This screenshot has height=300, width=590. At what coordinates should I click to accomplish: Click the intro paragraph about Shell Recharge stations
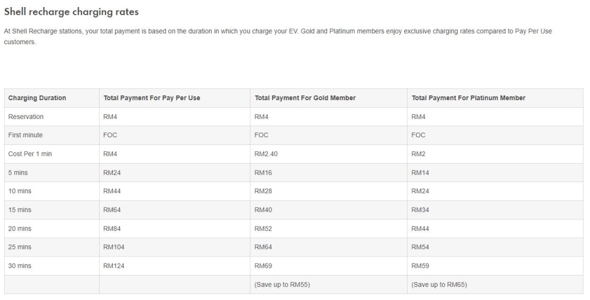pos(278,37)
